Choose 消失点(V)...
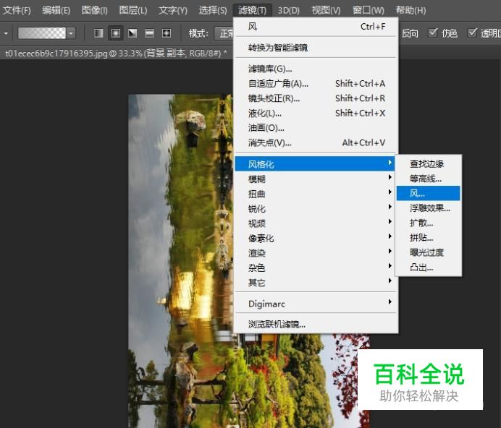 point(316,142)
